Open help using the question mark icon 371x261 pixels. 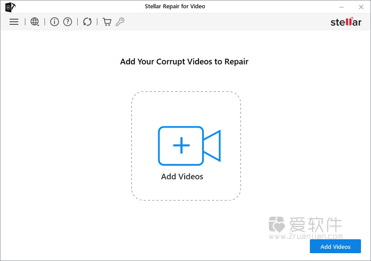click(x=67, y=22)
